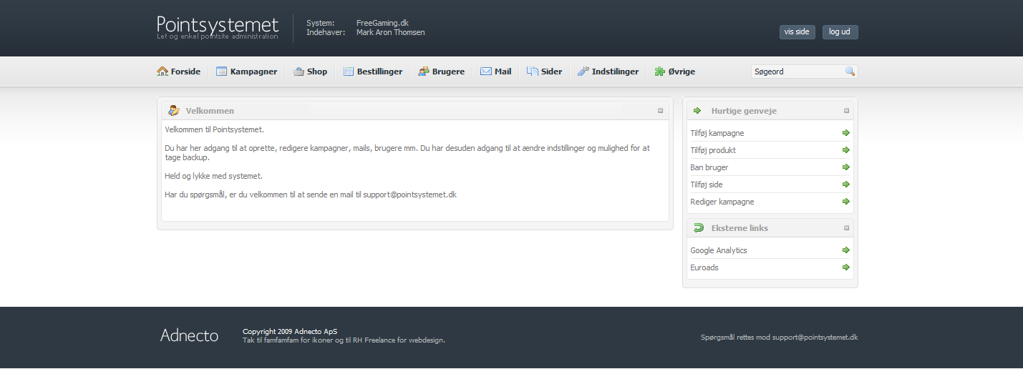
Task: Click FreeGaming.dk system name
Action: [x=382, y=23]
